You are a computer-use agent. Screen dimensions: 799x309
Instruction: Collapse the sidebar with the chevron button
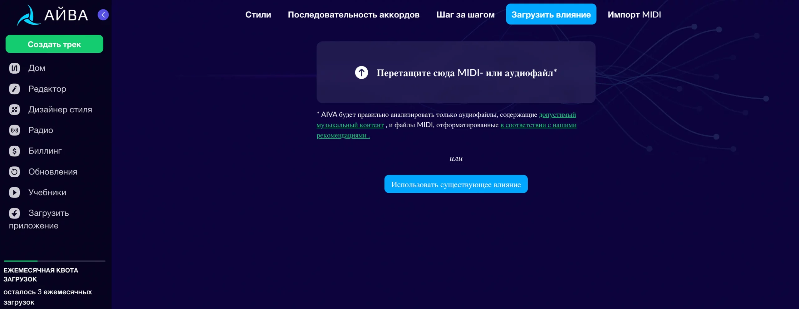click(x=103, y=15)
